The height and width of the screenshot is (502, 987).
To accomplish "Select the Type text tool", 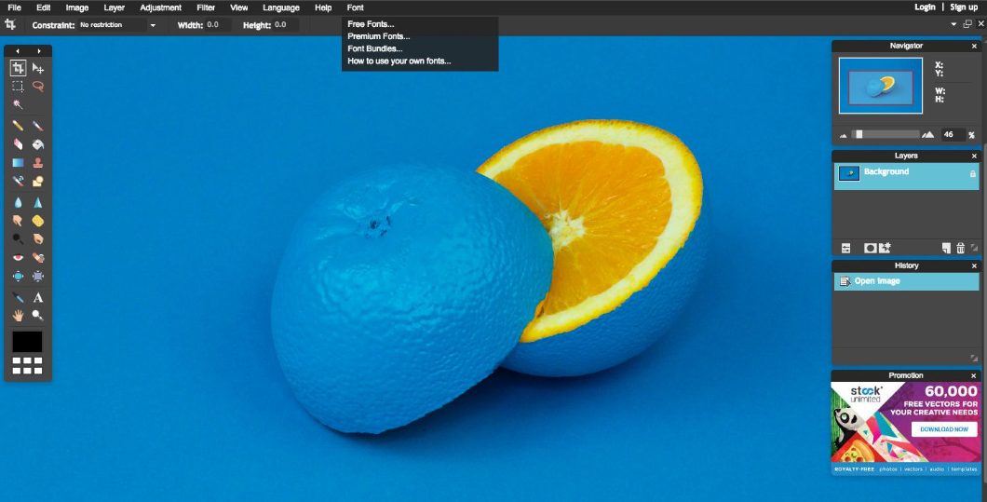I will tap(38, 297).
